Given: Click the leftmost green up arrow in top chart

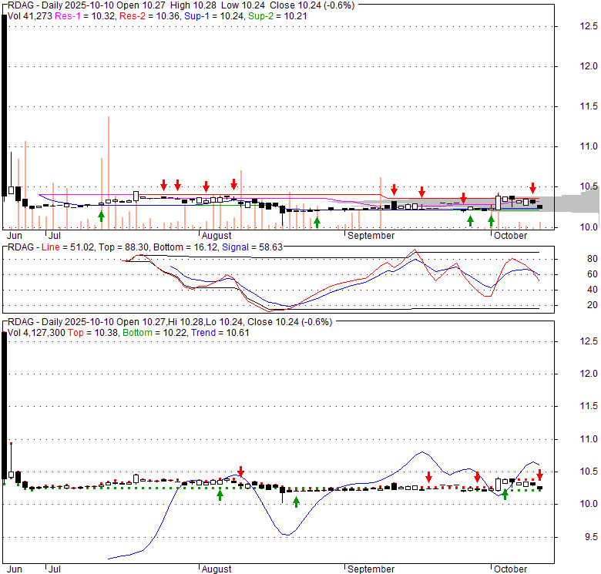Looking at the screenshot, I should pyautogui.click(x=101, y=217).
